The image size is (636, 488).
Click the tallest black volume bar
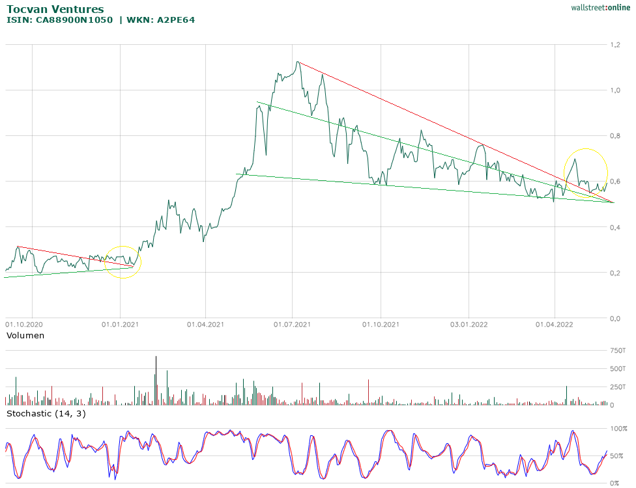pos(156,381)
